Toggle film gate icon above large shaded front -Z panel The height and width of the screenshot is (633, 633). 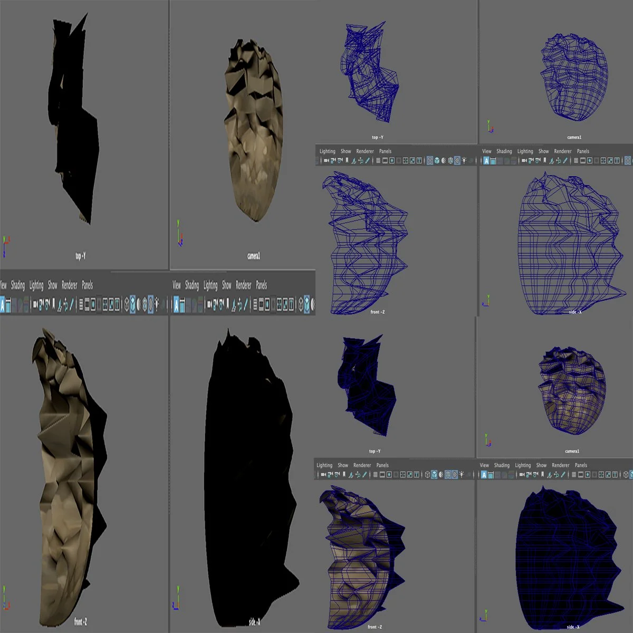[87, 304]
